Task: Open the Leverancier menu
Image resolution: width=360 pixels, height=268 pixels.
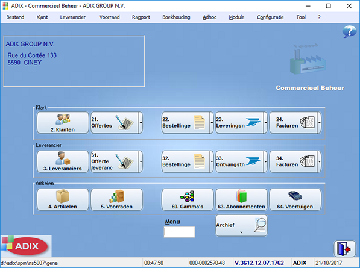Action: (x=73, y=17)
